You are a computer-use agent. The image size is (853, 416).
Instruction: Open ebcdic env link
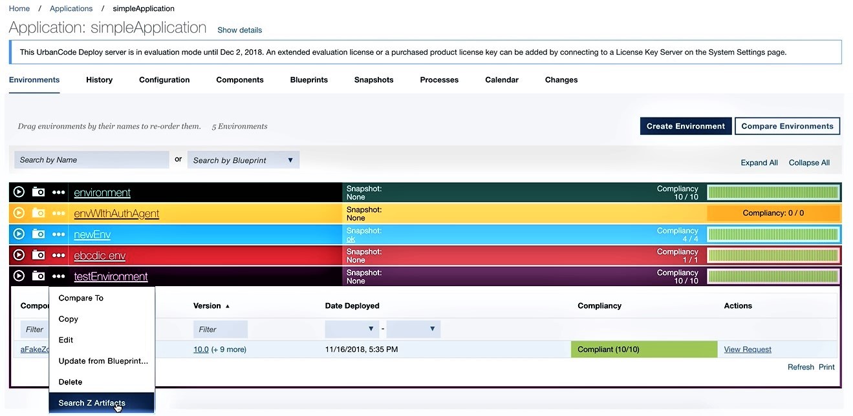(100, 256)
